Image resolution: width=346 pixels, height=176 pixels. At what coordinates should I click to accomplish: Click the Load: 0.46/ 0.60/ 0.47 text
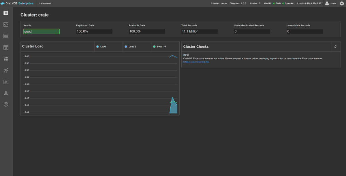click(309, 3)
